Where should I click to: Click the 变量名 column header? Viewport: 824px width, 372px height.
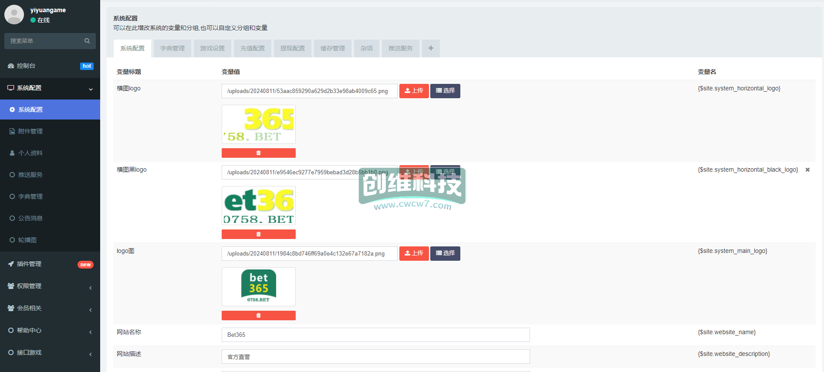point(707,72)
